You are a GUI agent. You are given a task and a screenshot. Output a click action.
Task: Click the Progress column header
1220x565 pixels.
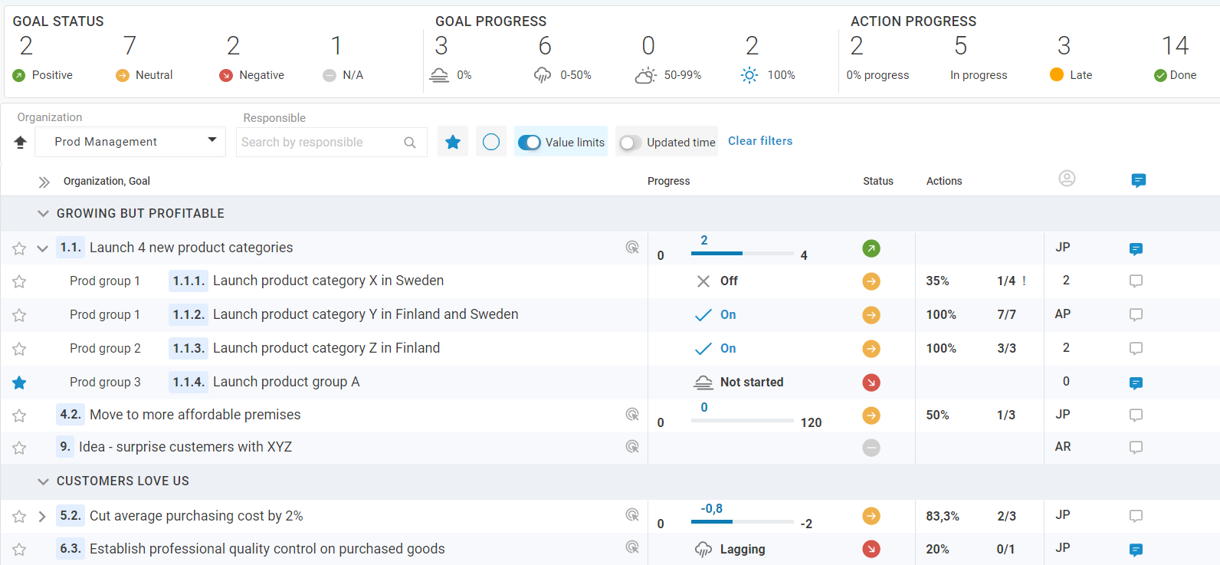[x=668, y=181]
